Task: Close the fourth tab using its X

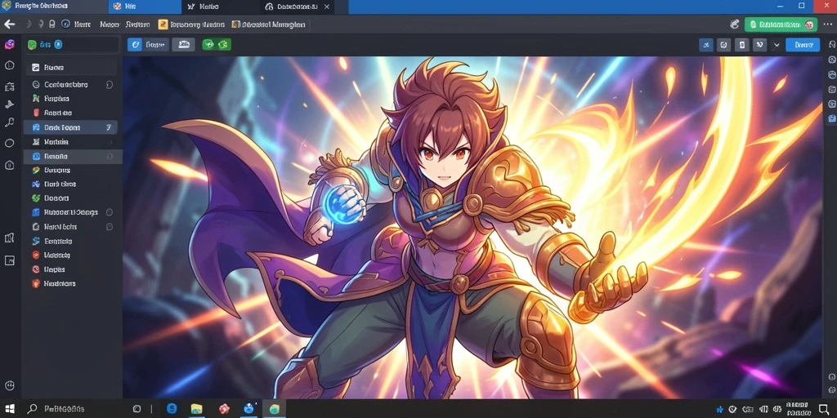Action: point(327,7)
